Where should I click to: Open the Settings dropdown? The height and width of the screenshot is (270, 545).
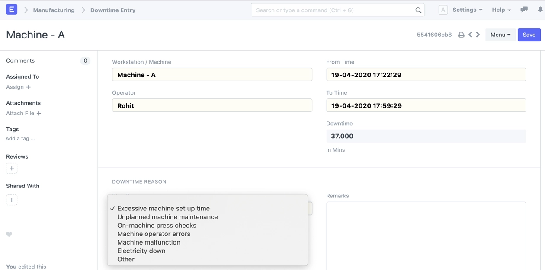(x=467, y=10)
